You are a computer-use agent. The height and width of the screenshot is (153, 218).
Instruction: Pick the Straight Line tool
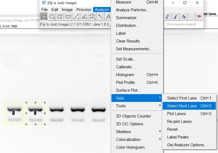tap(76, 17)
